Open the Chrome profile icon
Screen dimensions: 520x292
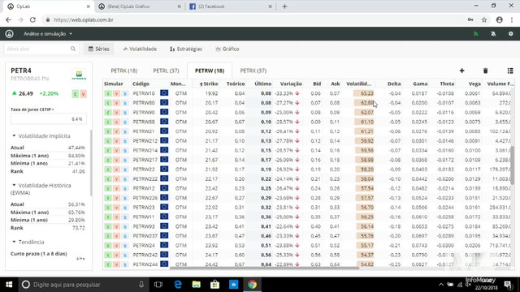pyautogui.click(x=500, y=19)
